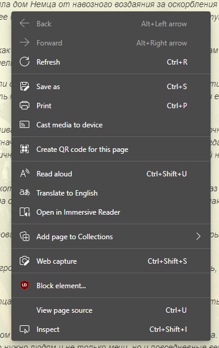The image size is (219, 348).
Task: Expand the Add page to Collections submenu arrow
Action: click(198, 236)
